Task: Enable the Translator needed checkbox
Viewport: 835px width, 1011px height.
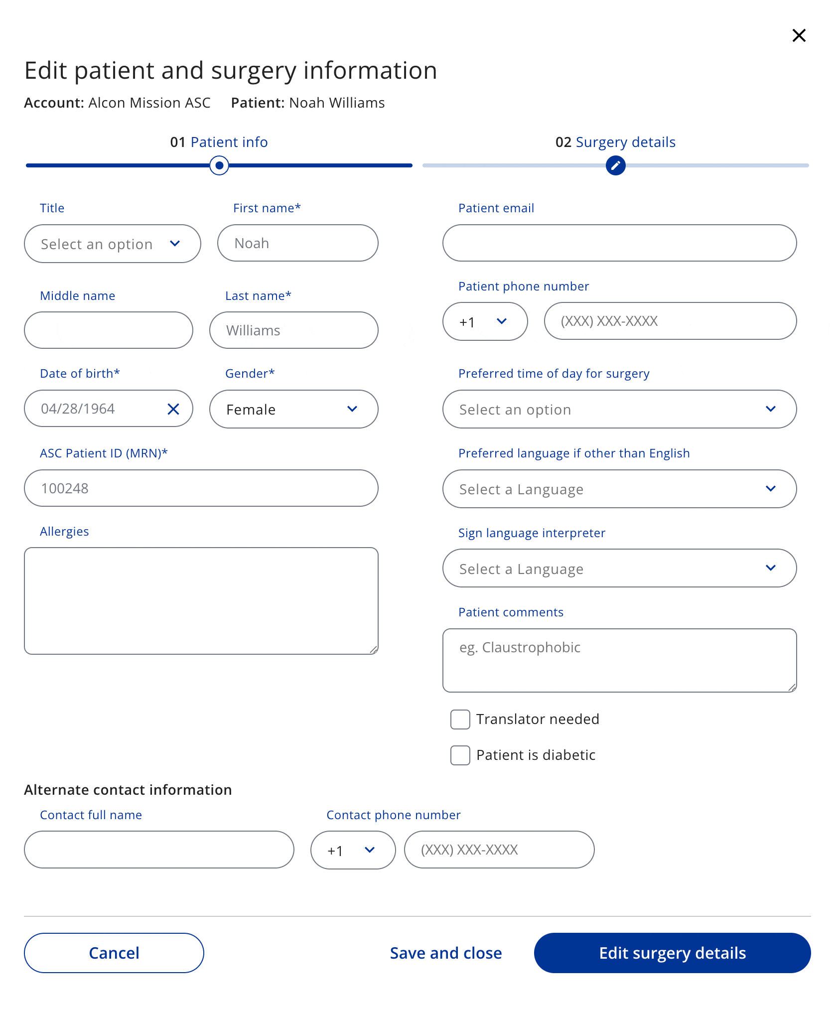Action: coord(460,720)
